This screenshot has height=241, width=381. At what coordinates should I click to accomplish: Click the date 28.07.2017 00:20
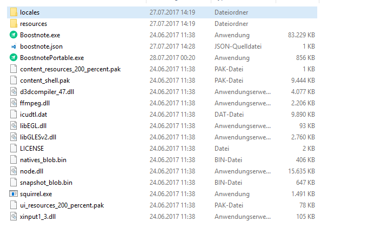pyautogui.click(x=172, y=58)
